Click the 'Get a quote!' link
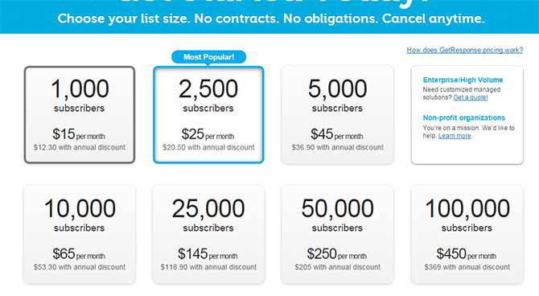Screen dimensions: 539x296 (471, 97)
